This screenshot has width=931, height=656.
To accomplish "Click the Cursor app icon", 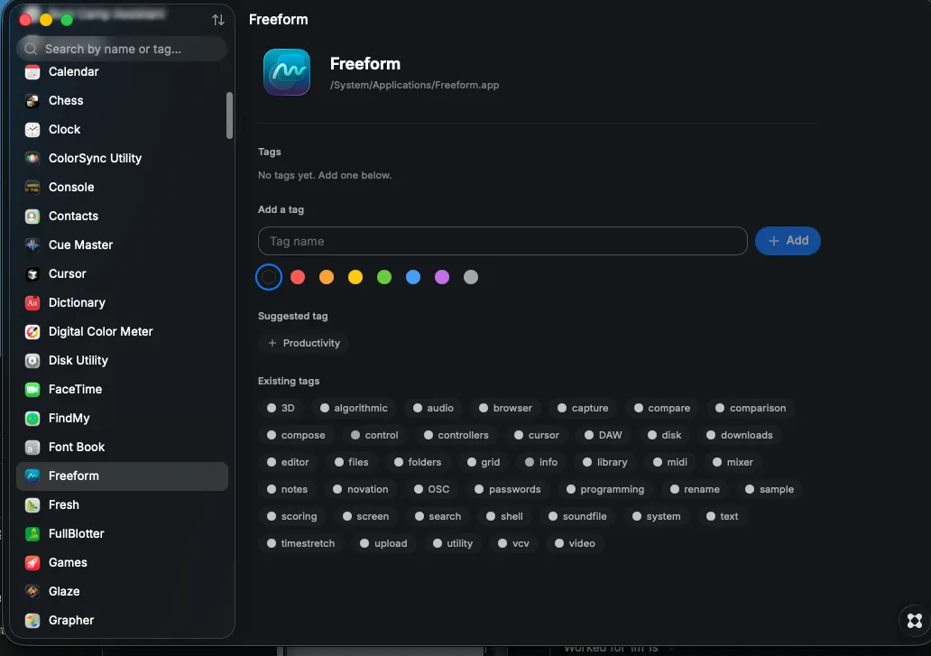I will tap(32, 274).
